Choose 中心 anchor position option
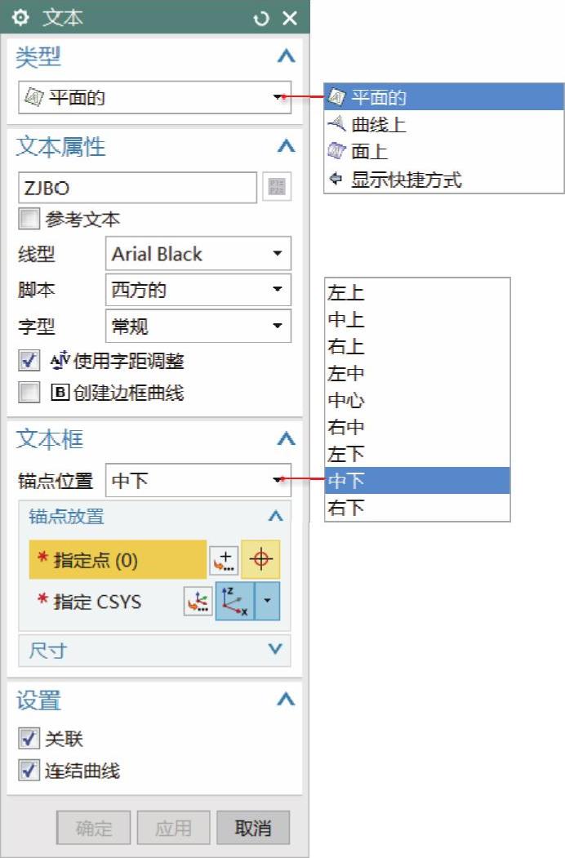This screenshot has height=858, width=565. (x=346, y=401)
